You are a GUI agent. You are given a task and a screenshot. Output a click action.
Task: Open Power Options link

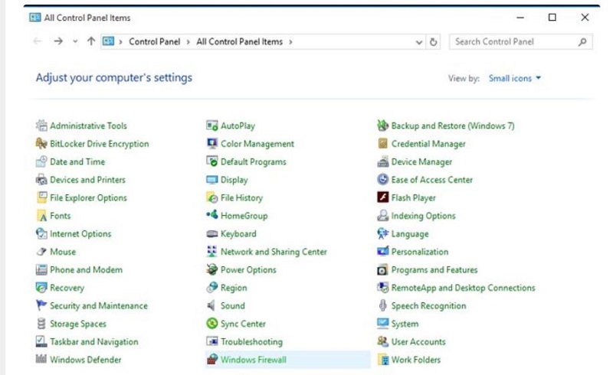[x=248, y=269]
